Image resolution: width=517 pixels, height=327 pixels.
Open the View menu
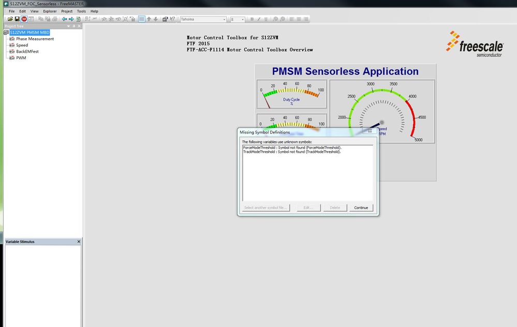pyautogui.click(x=34, y=11)
